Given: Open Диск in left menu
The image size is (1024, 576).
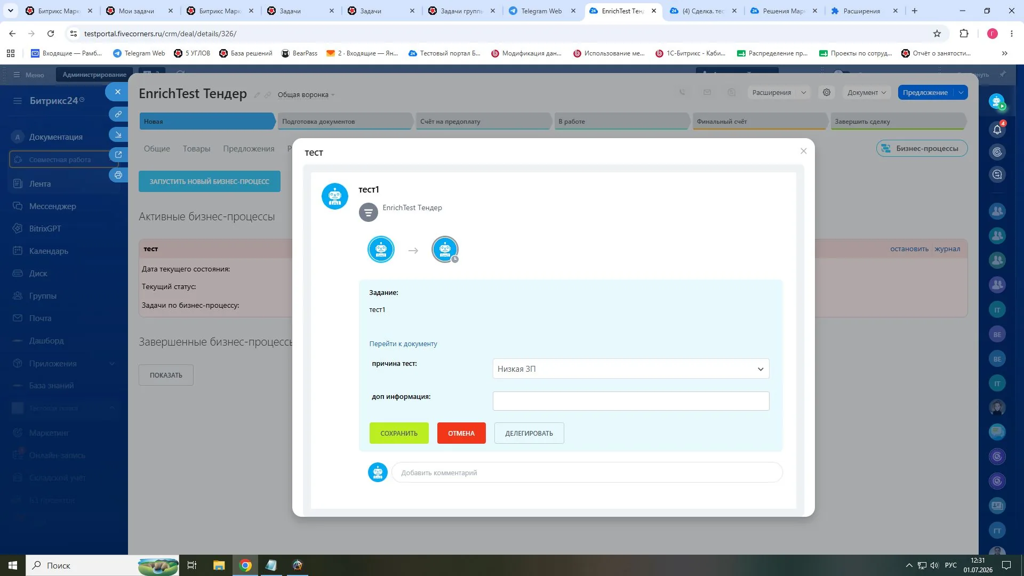Looking at the screenshot, I should coord(38,273).
